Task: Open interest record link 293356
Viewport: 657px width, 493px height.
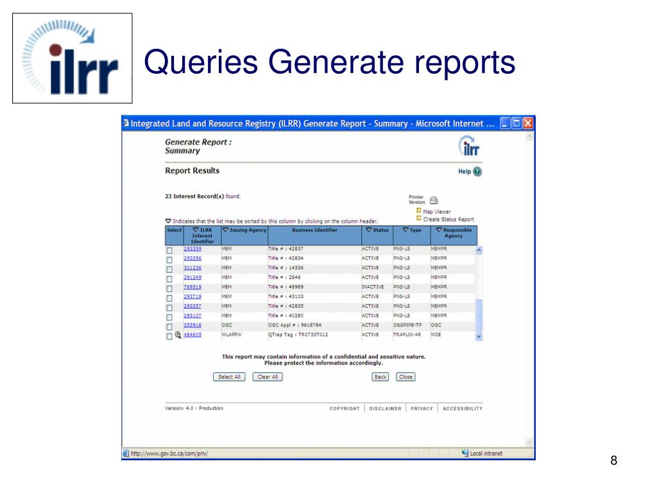Action: coord(192,258)
